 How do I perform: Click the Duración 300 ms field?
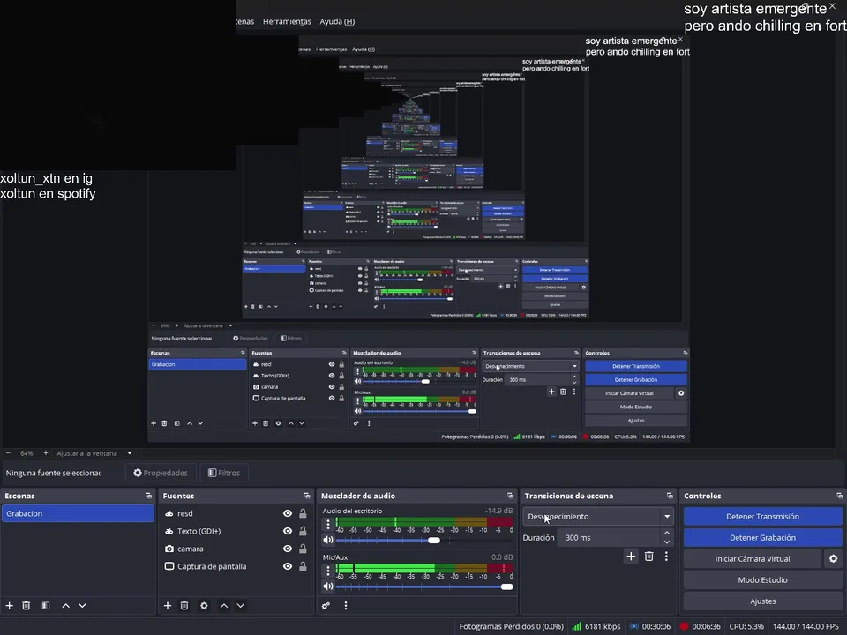click(610, 538)
